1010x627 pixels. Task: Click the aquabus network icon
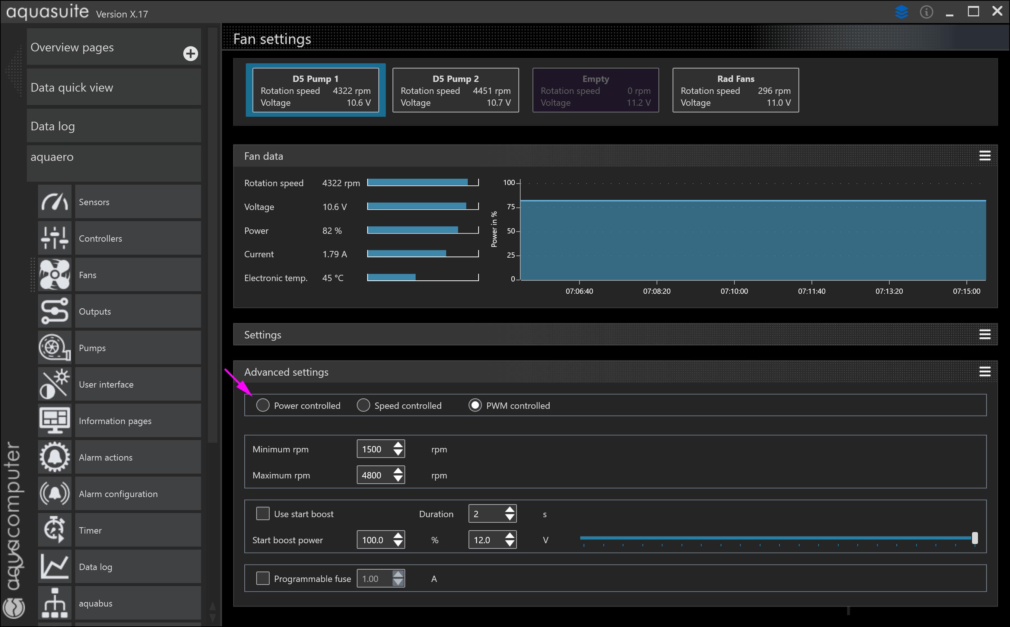point(54,603)
